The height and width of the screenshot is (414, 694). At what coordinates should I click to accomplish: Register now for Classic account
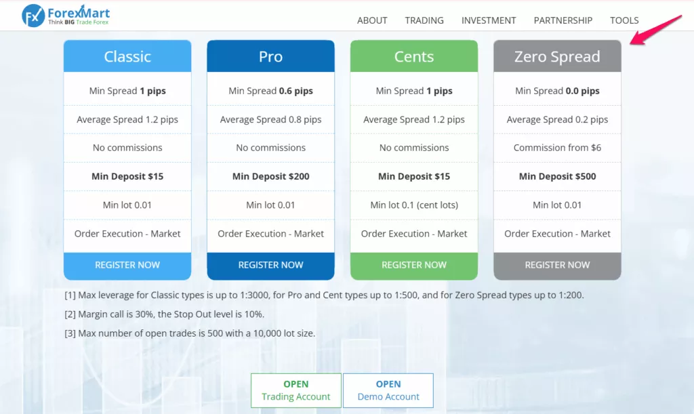click(x=127, y=266)
